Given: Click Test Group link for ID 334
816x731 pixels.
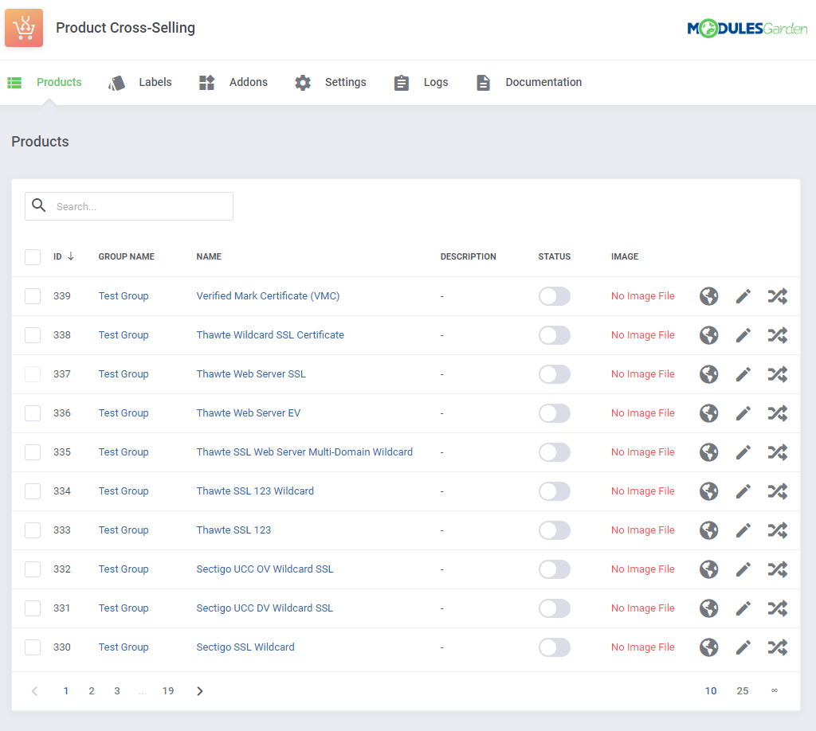Looking at the screenshot, I should click(124, 491).
